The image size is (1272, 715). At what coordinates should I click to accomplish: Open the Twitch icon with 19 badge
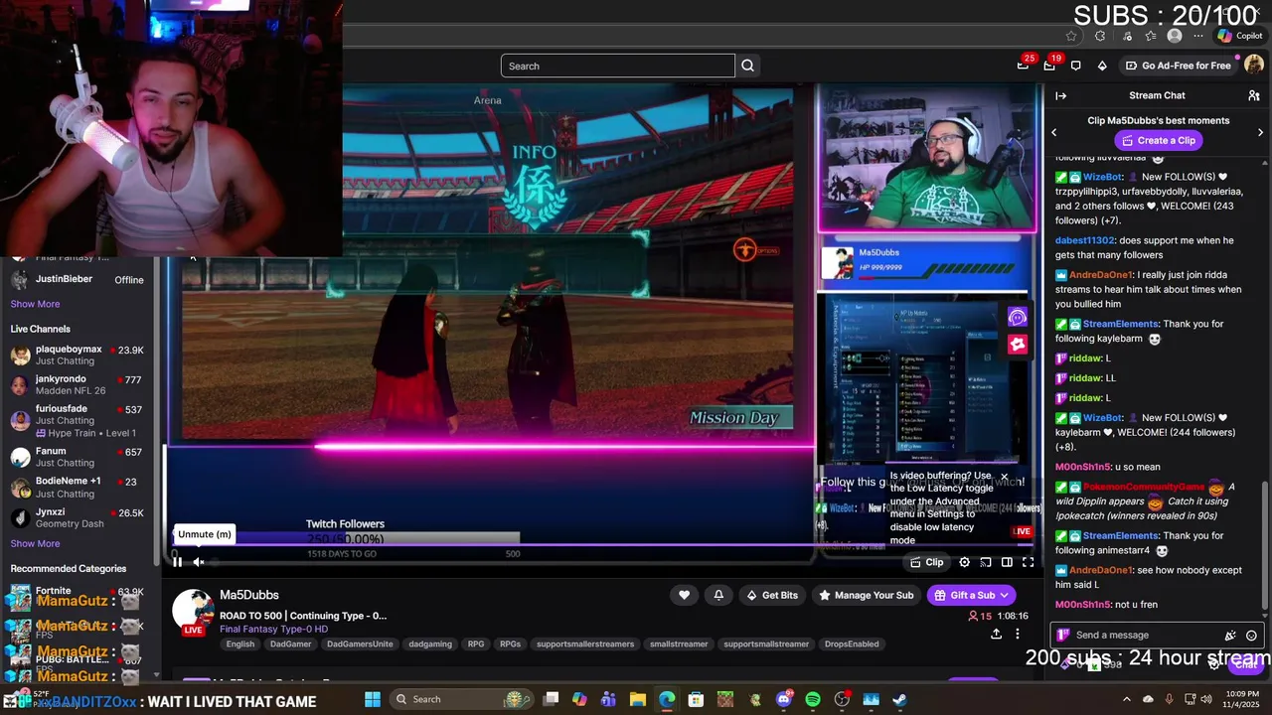(x=1049, y=66)
